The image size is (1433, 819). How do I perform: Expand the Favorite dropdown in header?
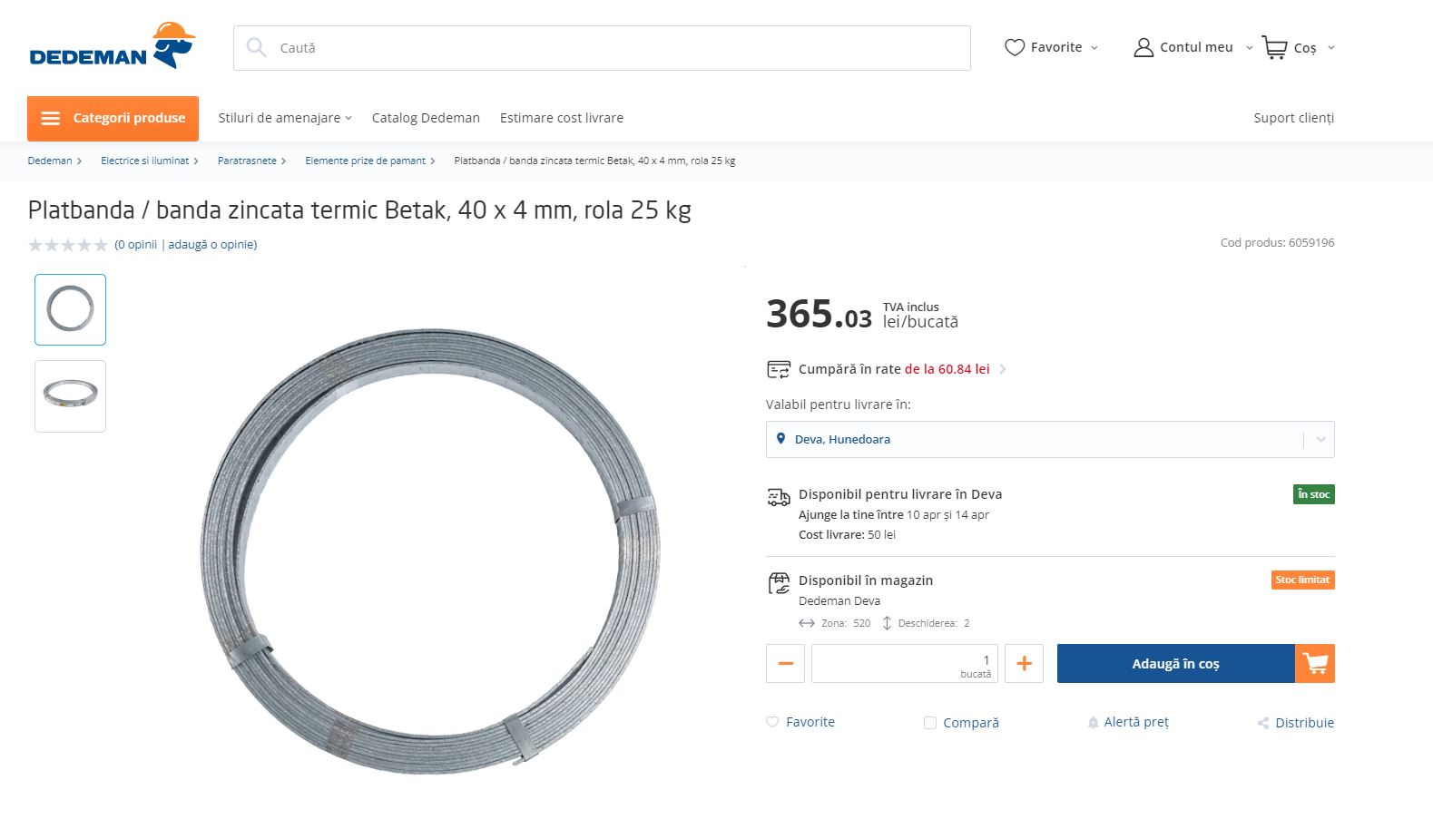(x=1094, y=47)
